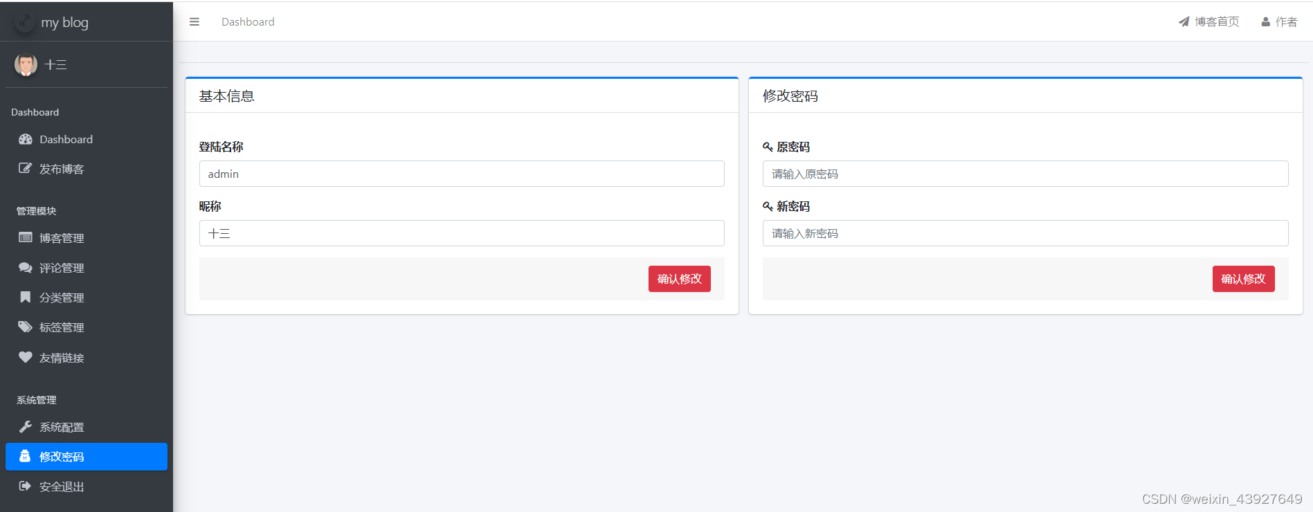The height and width of the screenshot is (512, 1313).
Task: Select the highlighted 修改密码 menu item
Action: [87, 457]
